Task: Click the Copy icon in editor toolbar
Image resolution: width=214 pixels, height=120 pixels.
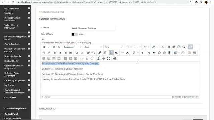Action: [174, 47]
